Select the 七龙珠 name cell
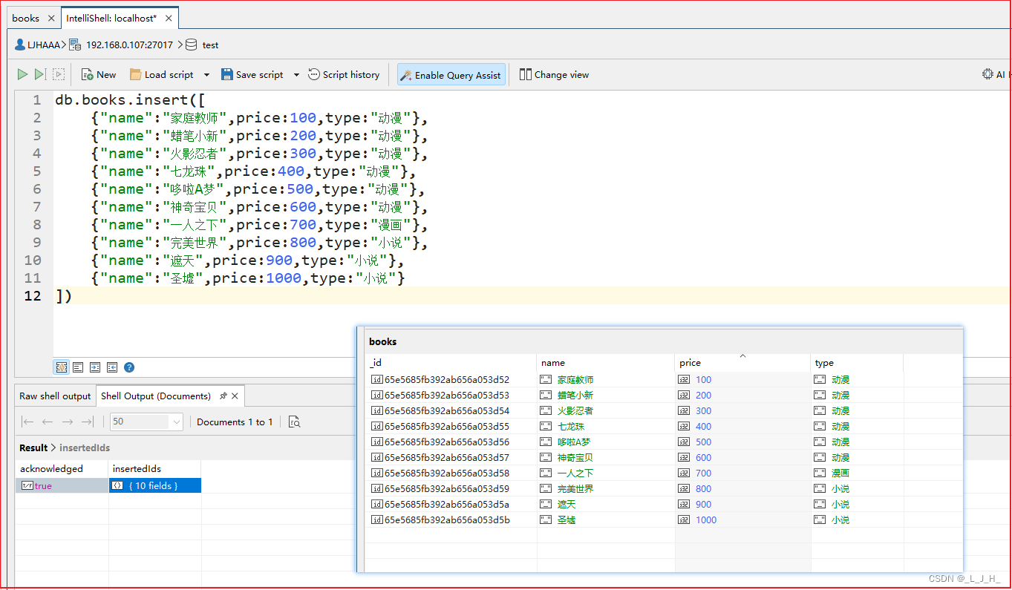Image resolution: width=1012 pixels, height=590 pixels. 606,426
